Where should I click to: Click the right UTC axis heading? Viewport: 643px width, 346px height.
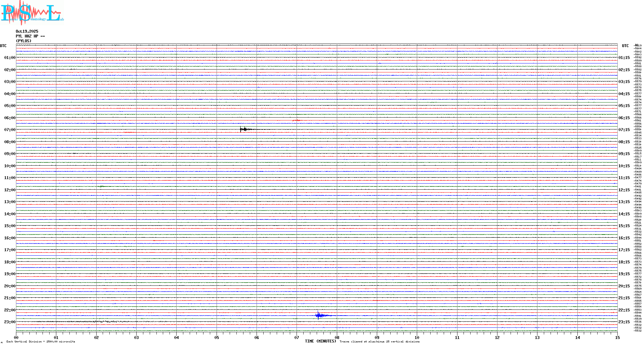[625, 46]
